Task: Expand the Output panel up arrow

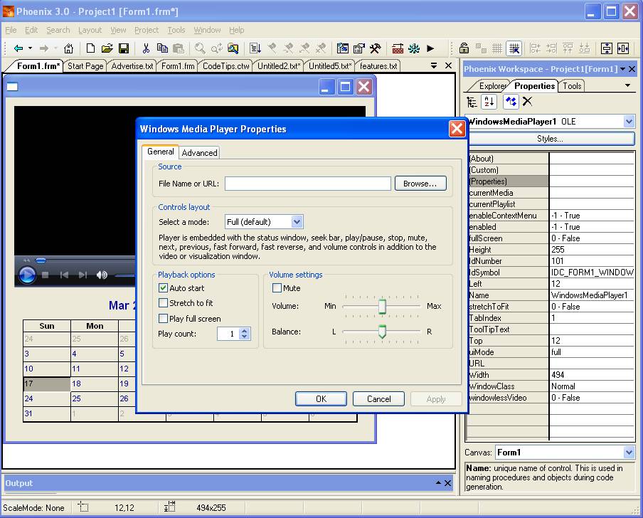Action: pos(438,482)
